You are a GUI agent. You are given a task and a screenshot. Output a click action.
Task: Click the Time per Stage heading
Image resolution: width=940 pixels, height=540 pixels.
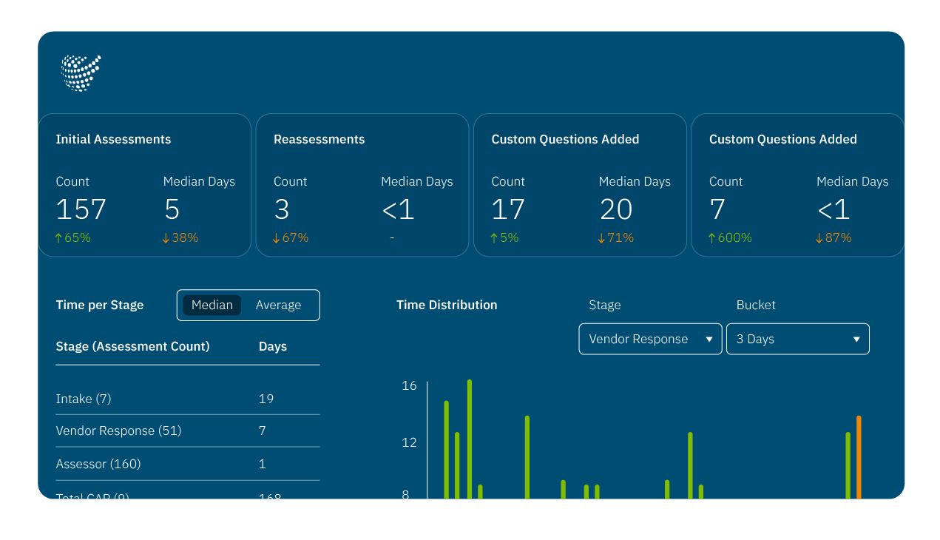tap(100, 305)
